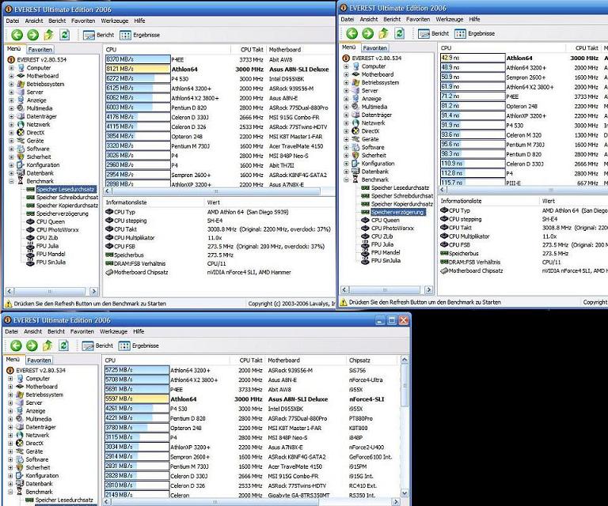608x506 pixels.
Task: Select Motherboard icon in top-left window tree
Action: pyautogui.click(x=21, y=76)
